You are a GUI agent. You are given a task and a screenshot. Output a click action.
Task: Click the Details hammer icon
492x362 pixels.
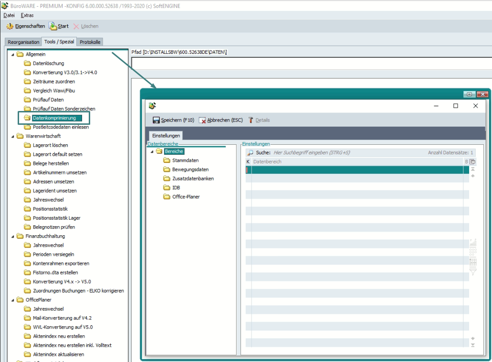point(251,121)
